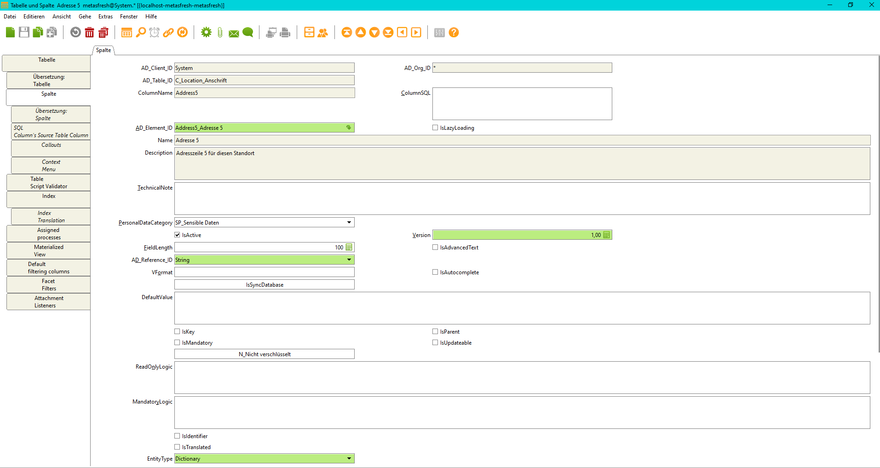Open the green chat bubble icon
The image size is (880, 468).
pyautogui.click(x=248, y=32)
